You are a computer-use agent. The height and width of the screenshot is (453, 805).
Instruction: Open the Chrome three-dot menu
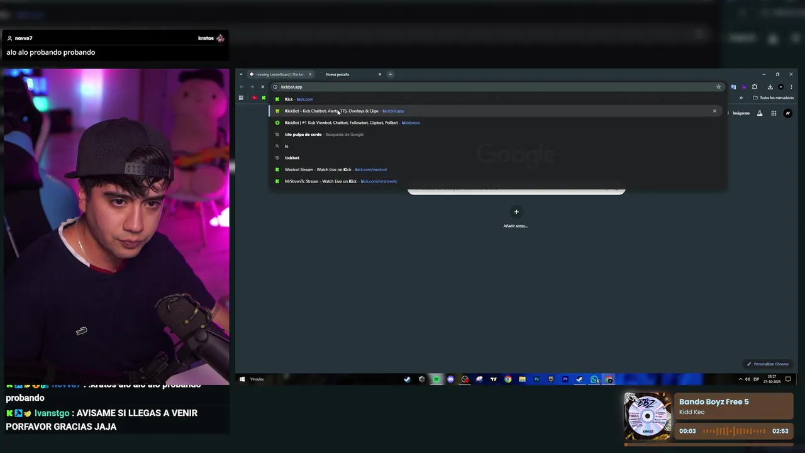click(x=791, y=87)
